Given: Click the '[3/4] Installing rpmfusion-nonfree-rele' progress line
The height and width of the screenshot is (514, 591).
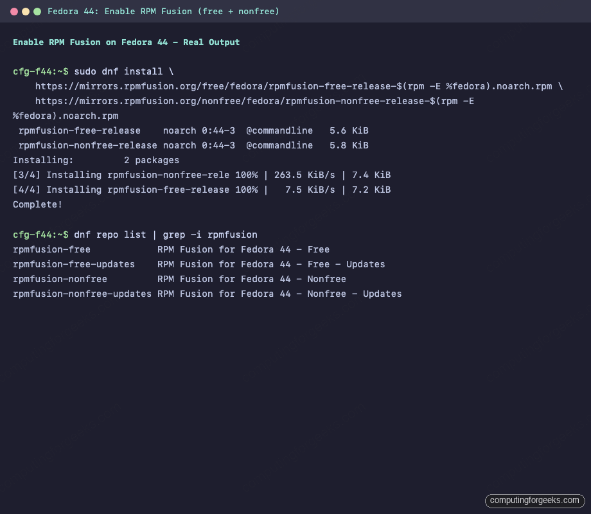Looking at the screenshot, I should pyautogui.click(x=202, y=175).
